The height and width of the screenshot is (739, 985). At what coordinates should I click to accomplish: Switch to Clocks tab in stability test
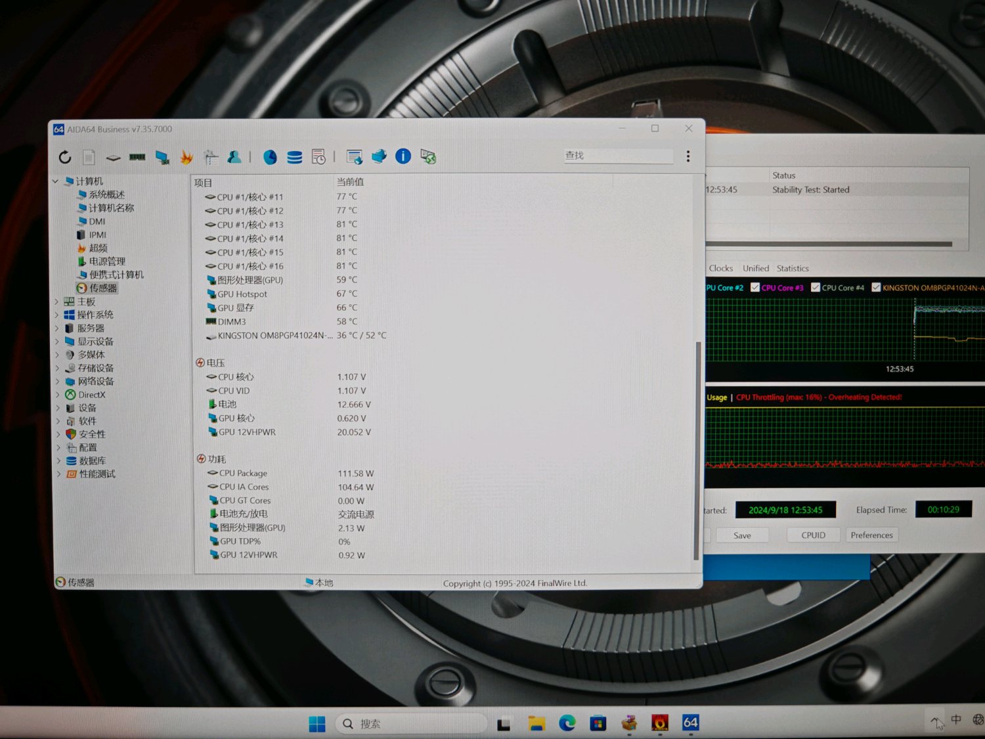pyautogui.click(x=720, y=268)
